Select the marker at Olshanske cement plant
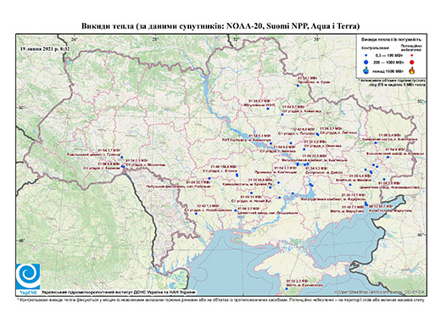This screenshot has height=312, width=441. 236,210
